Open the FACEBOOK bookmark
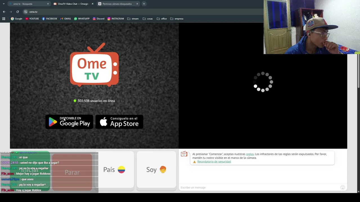The height and width of the screenshot is (202, 360). [49, 19]
